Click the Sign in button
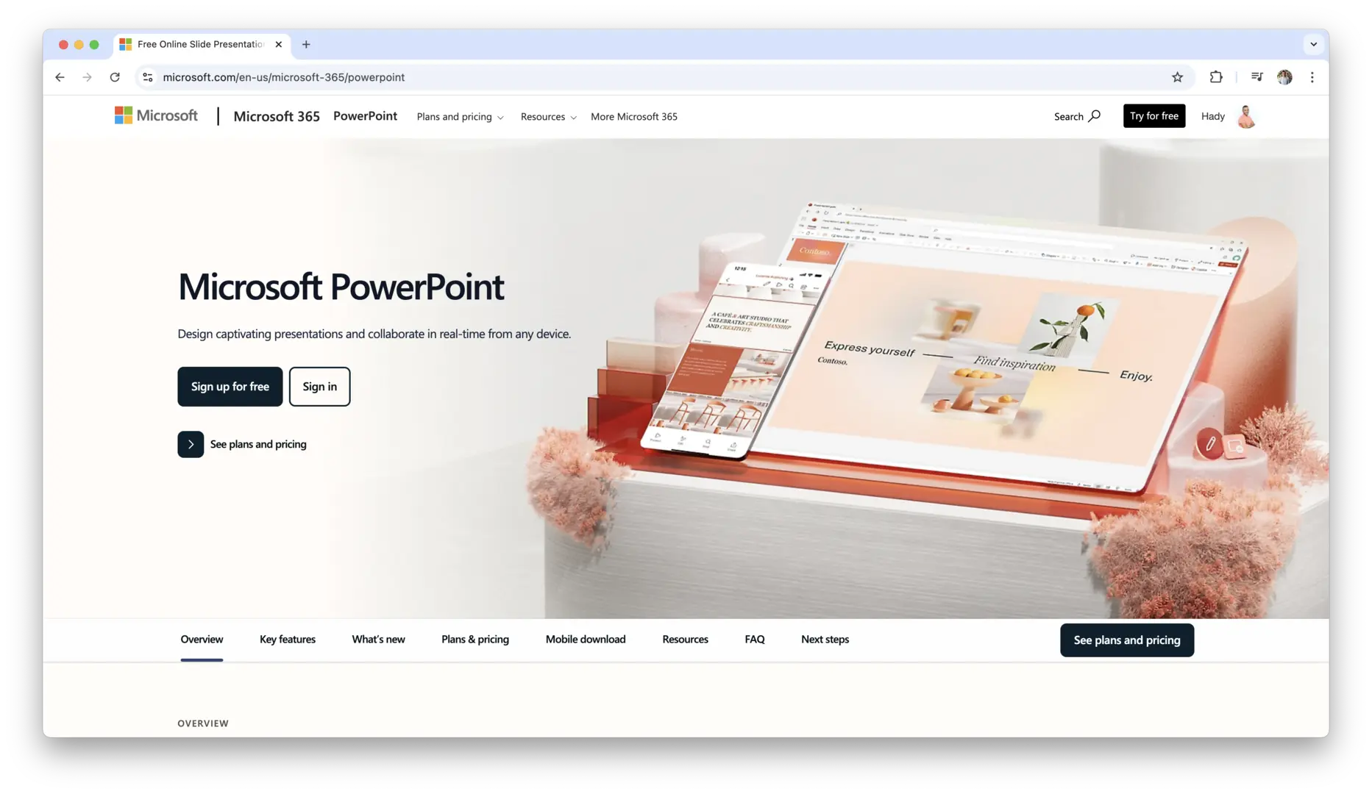 point(319,387)
